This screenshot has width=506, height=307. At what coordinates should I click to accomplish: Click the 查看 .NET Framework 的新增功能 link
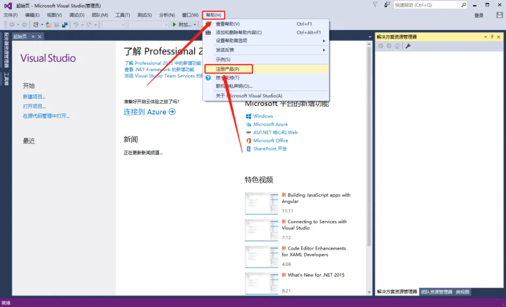tap(159, 69)
